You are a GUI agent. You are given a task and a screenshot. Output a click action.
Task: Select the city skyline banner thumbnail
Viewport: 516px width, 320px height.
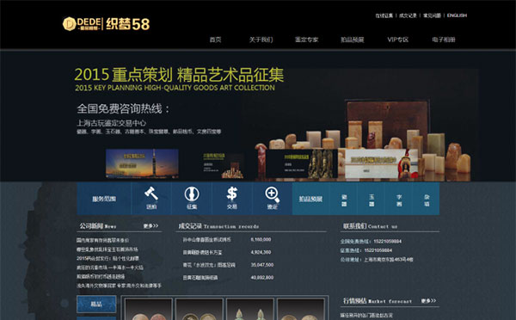click(x=142, y=163)
